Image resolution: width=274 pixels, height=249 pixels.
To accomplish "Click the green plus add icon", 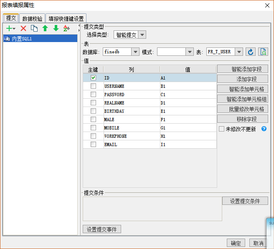I will coord(9,28).
